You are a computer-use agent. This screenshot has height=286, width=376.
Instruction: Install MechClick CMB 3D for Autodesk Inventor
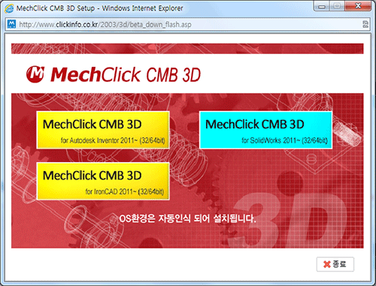[x=103, y=130]
